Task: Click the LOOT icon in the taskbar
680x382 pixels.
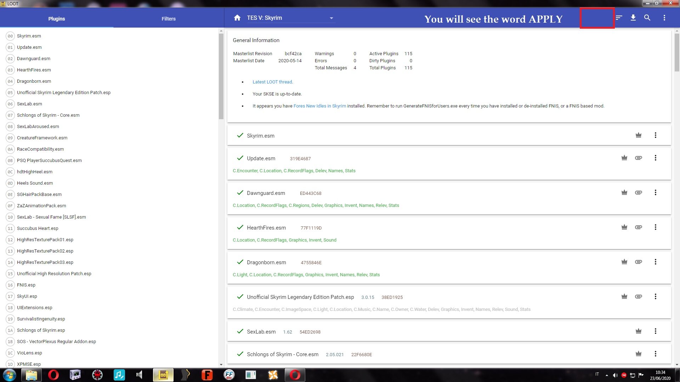Action: (163, 375)
